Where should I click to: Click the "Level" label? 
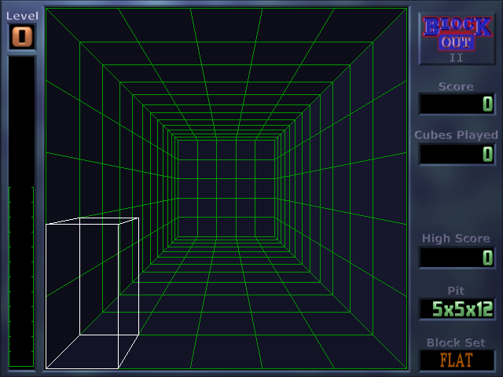[22, 16]
